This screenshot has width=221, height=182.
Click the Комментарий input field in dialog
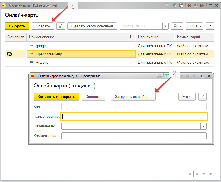point(134,136)
